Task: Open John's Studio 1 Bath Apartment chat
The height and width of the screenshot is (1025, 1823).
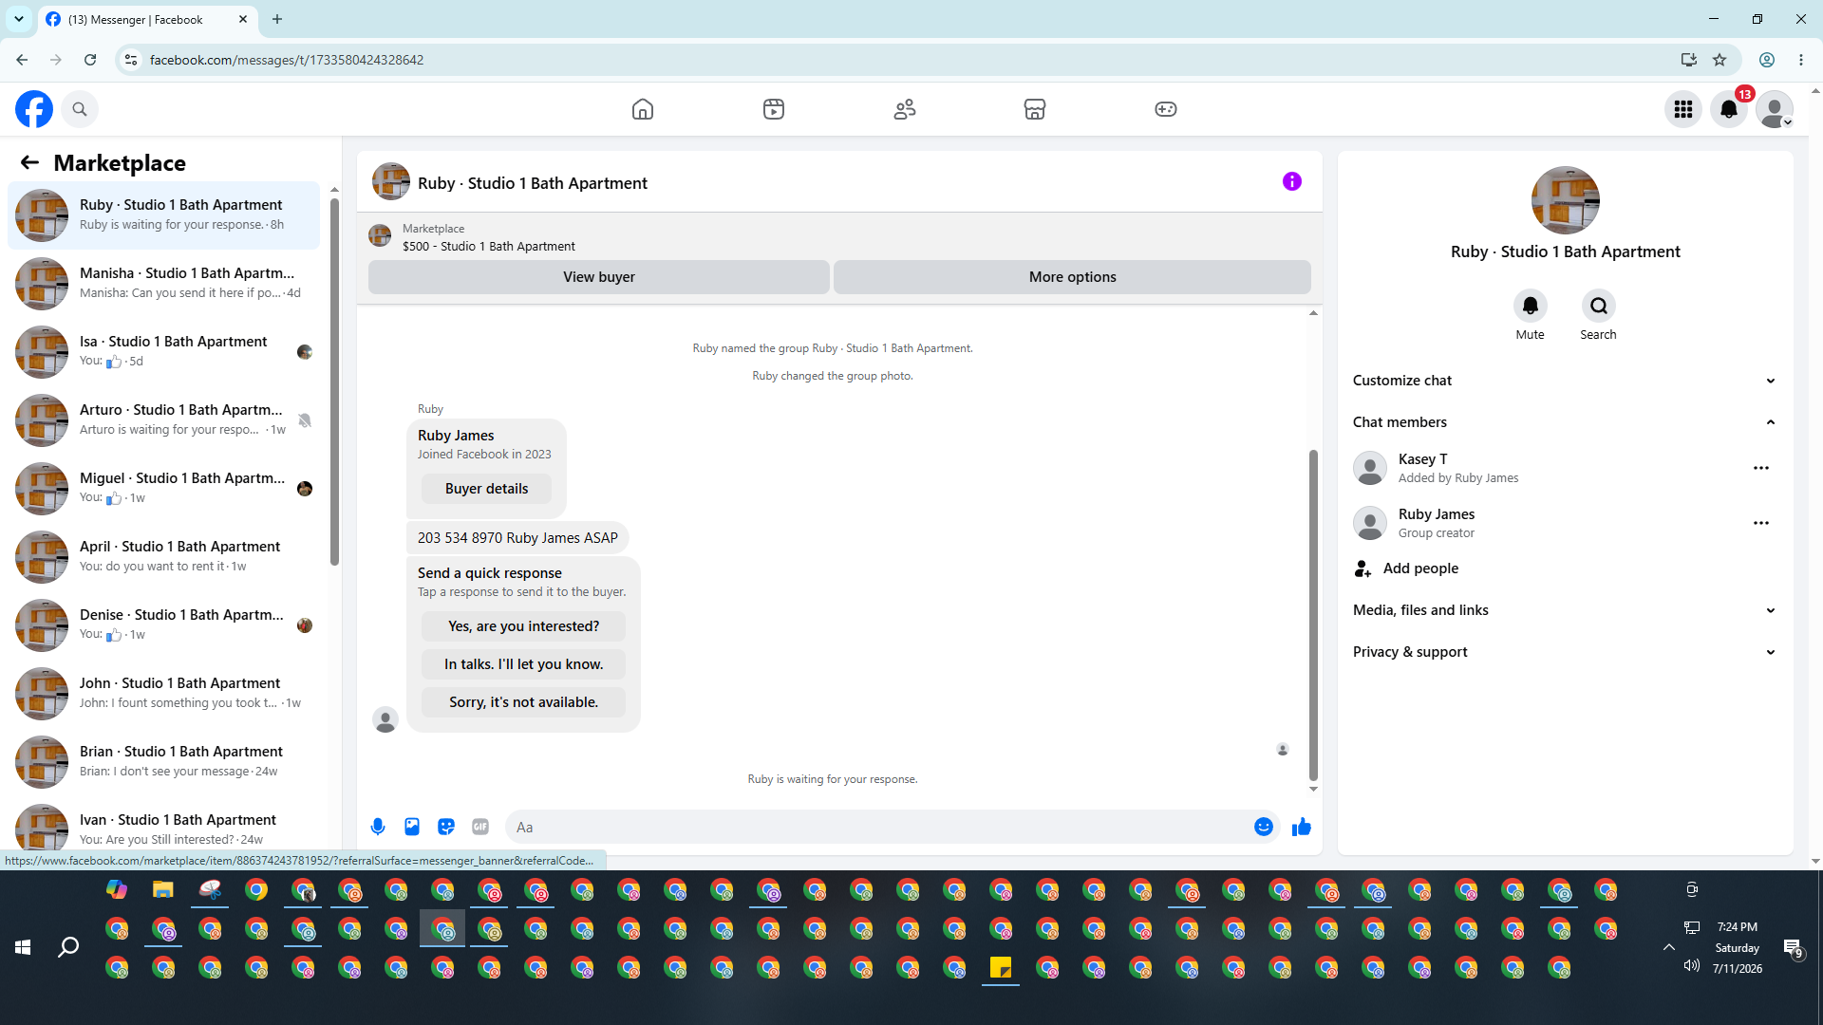Action: [163, 694]
